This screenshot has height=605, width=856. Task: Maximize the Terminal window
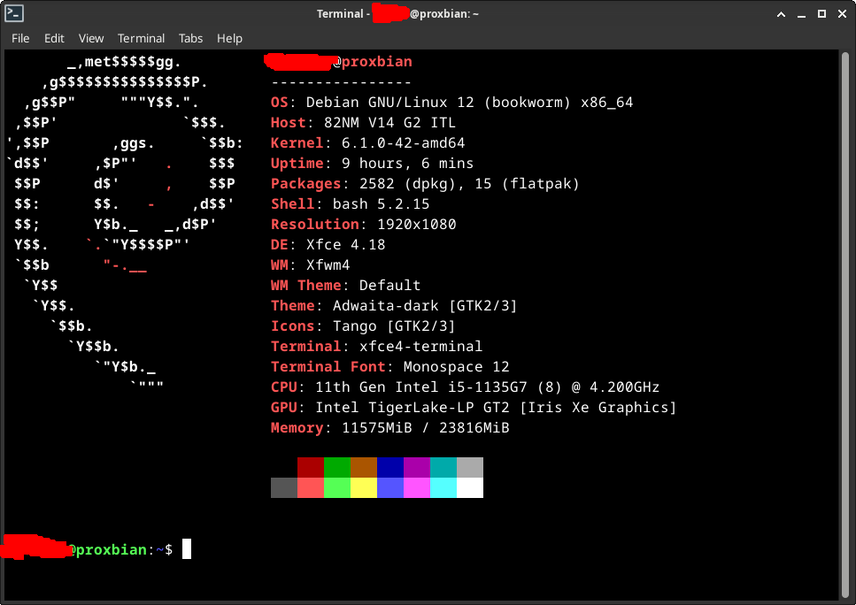pos(821,14)
